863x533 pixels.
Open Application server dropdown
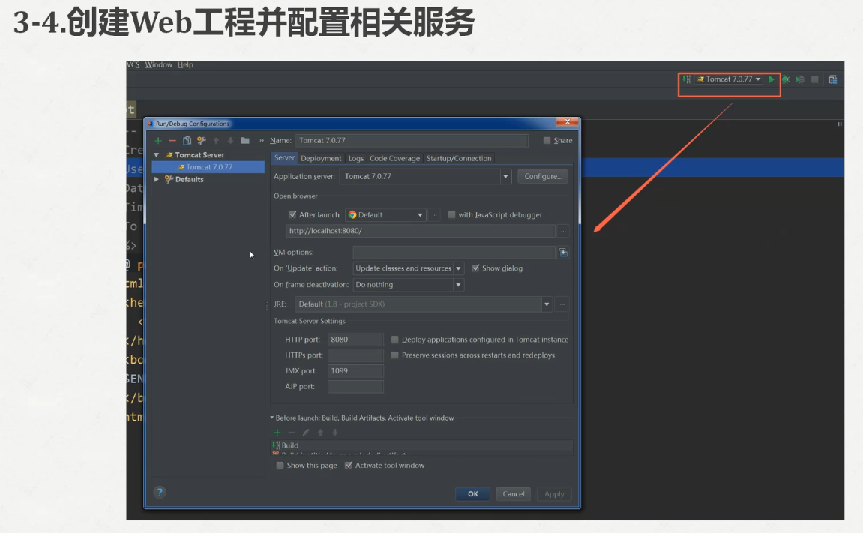[505, 177]
